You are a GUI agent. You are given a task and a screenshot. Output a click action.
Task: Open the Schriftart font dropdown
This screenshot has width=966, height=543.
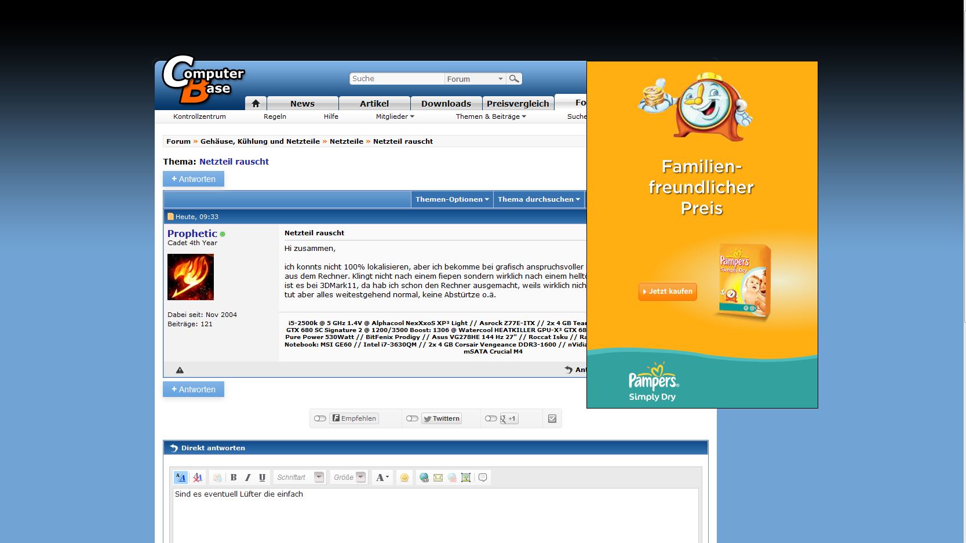(x=300, y=478)
